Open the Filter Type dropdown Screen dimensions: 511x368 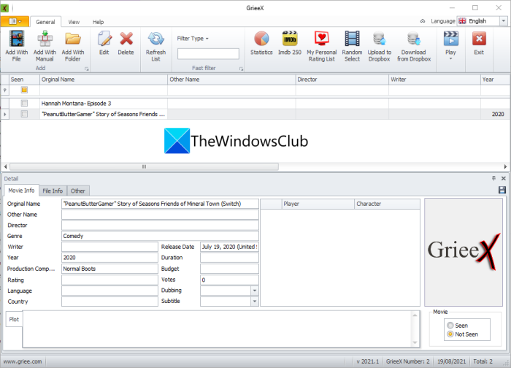[x=193, y=39]
